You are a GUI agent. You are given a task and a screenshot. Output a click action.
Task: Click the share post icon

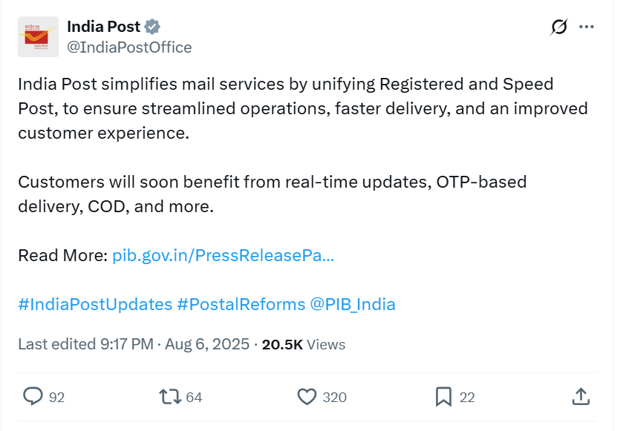(x=581, y=397)
